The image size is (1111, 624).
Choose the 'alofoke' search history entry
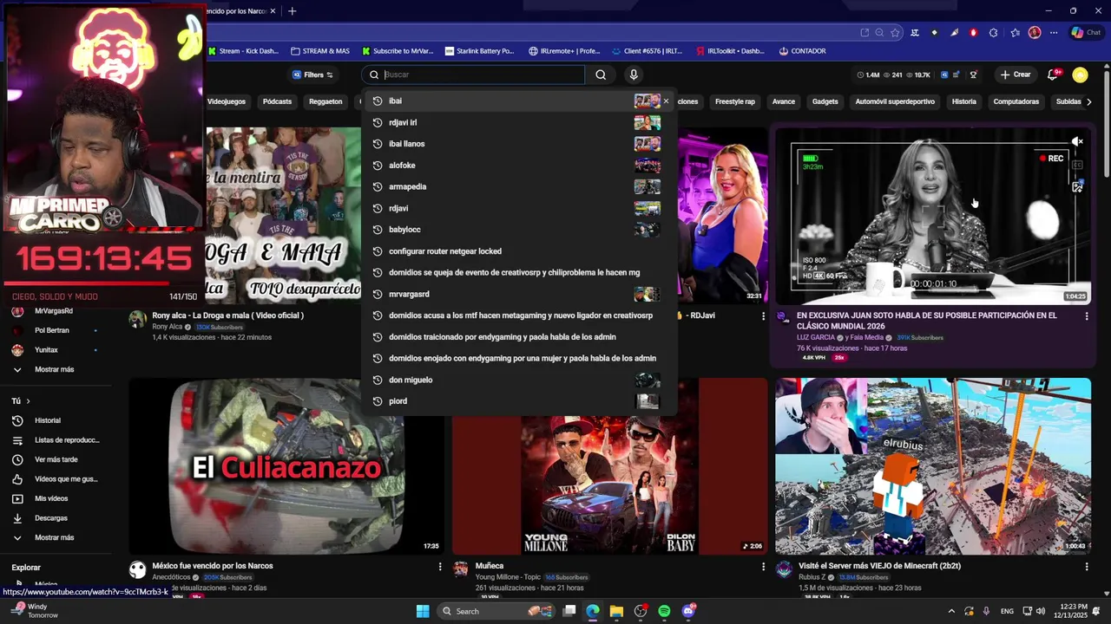point(518,166)
